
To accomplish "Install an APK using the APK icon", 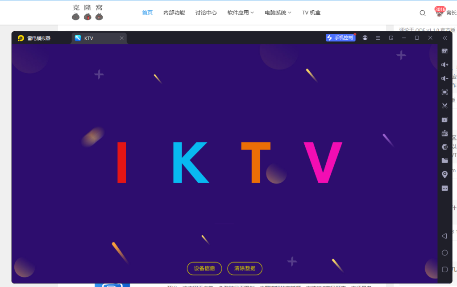I will point(445,133).
